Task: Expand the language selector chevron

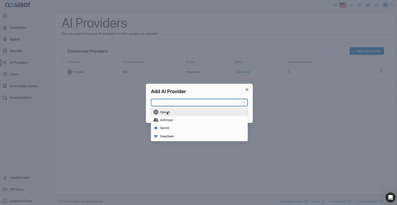Action: click(351, 5)
